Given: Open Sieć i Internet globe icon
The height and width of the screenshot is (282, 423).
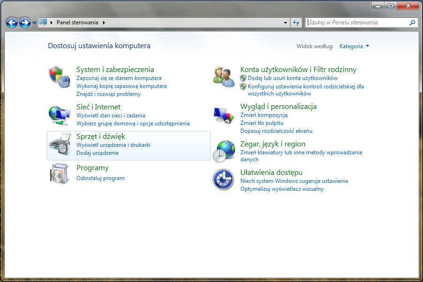Looking at the screenshot, I should coord(59,115).
